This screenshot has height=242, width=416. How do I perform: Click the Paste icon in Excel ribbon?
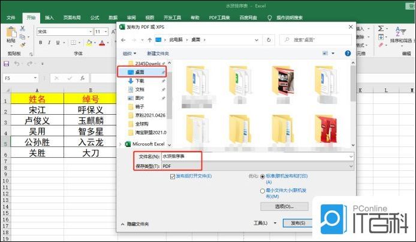tap(11, 32)
